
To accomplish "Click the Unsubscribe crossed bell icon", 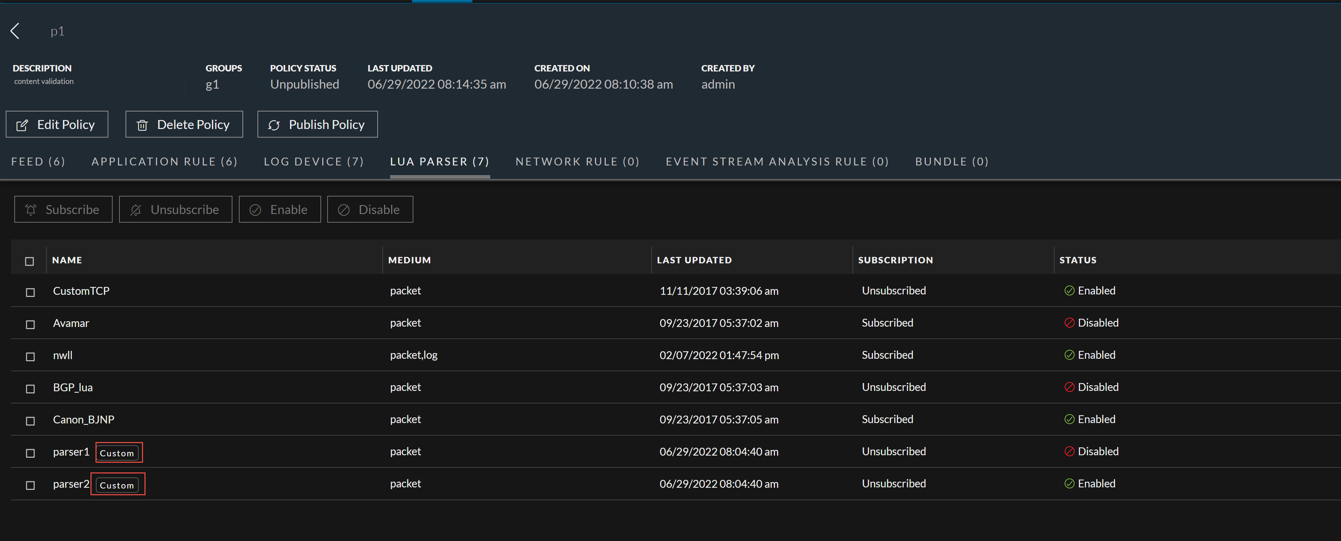I will tap(136, 210).
